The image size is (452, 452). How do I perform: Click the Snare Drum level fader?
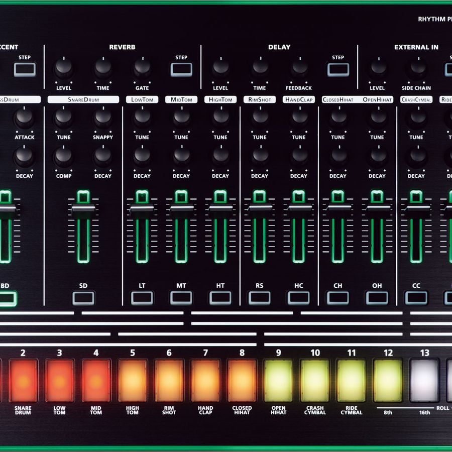(x=83, y=208)
